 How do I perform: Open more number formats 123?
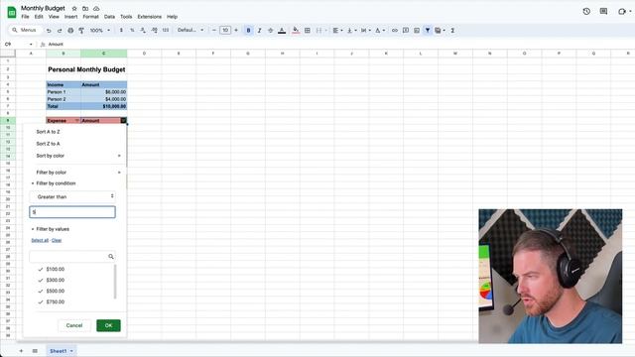(166, 31)
